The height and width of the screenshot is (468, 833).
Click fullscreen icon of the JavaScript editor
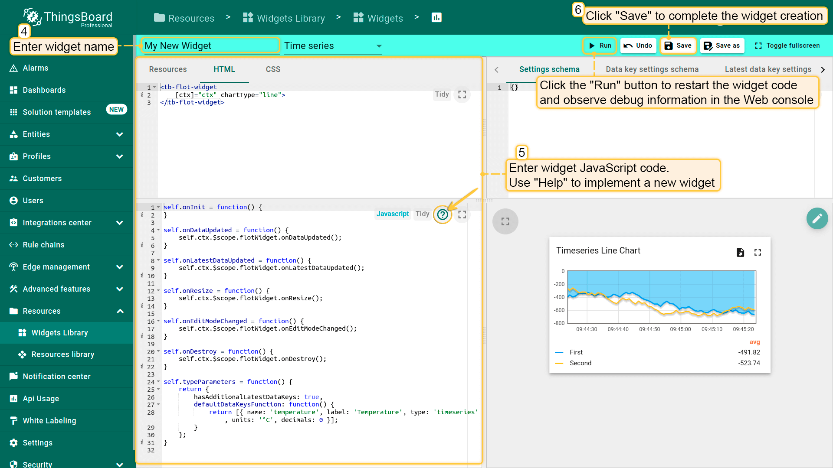tap(462, 214)
